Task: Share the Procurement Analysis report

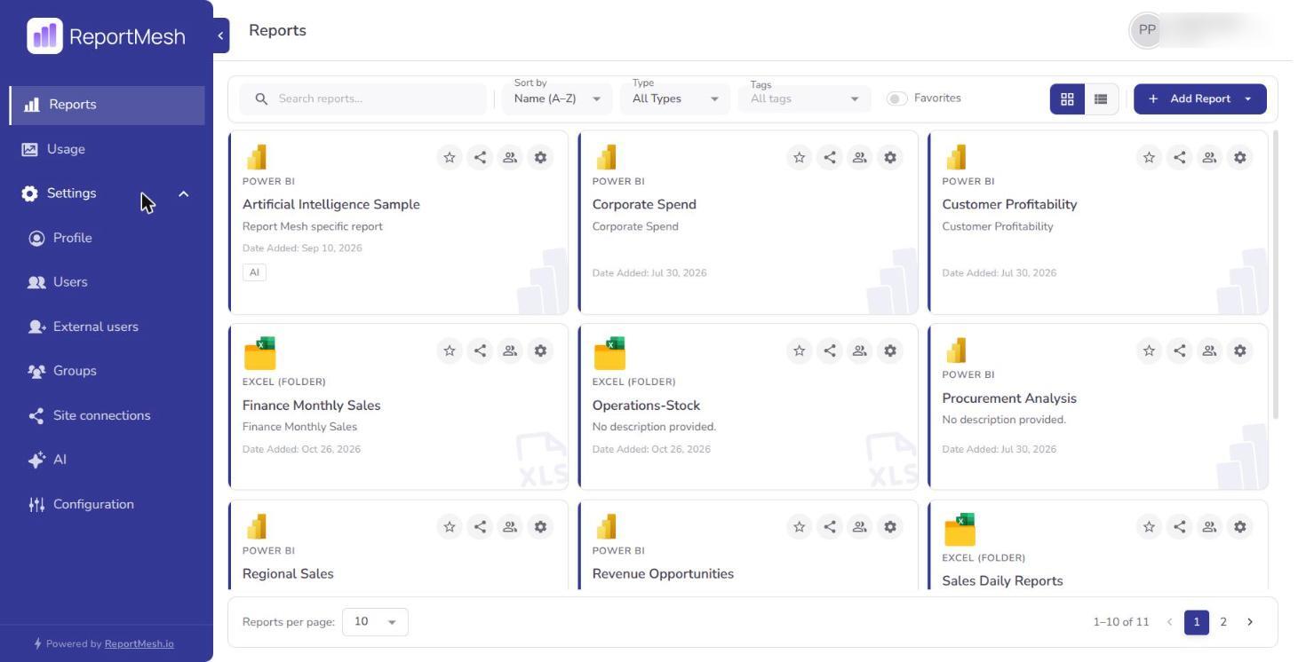Action: [1179, 351]
